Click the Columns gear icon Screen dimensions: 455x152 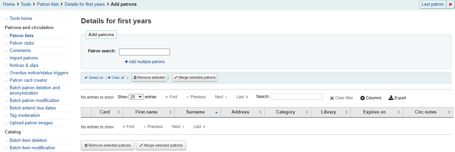pos(363,98)
